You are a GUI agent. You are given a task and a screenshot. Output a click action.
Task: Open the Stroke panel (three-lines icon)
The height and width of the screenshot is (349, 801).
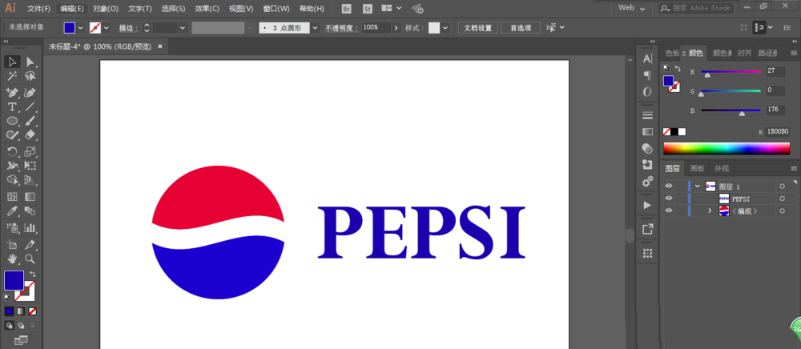tap(647, 114)
